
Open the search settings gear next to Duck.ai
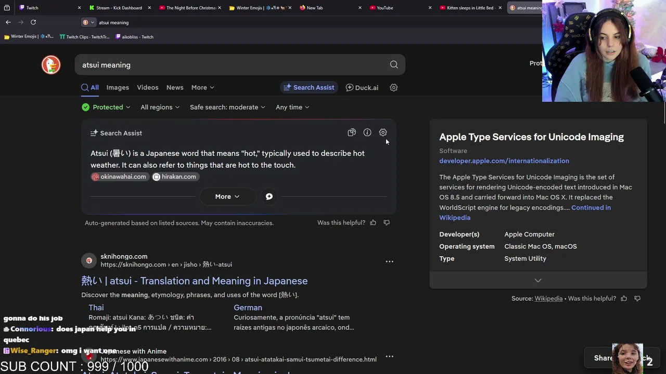394,88
